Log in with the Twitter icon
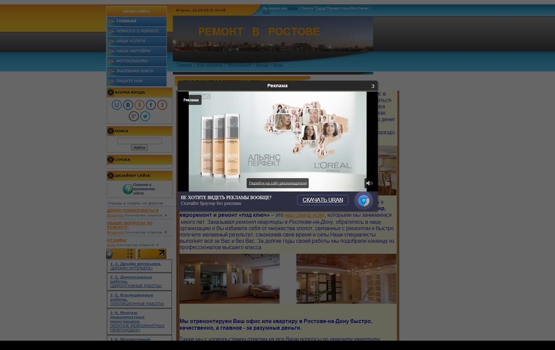 pyautogui.click(x=145, y=116)
